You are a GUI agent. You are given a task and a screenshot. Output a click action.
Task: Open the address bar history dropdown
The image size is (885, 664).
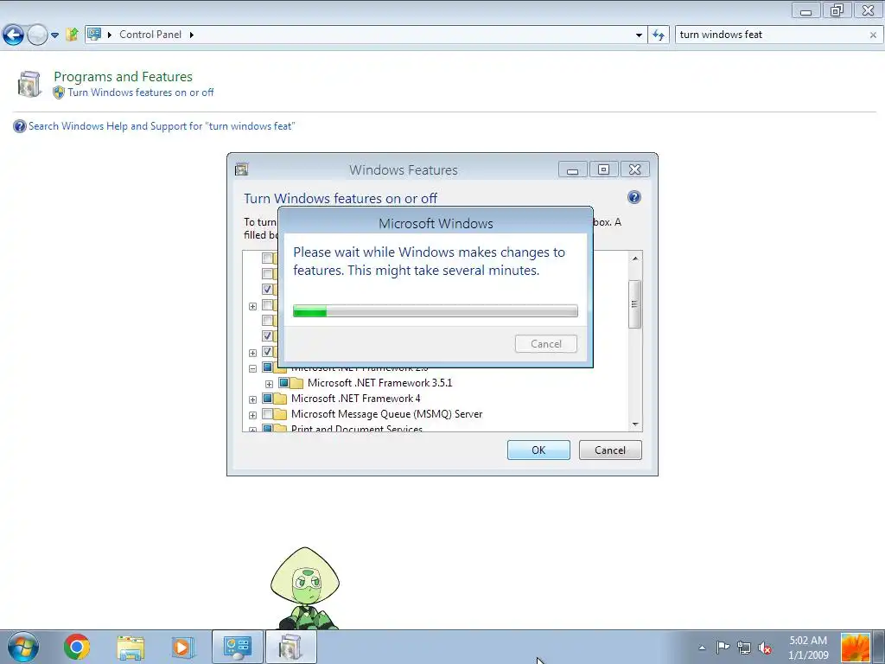click(639, 35)
